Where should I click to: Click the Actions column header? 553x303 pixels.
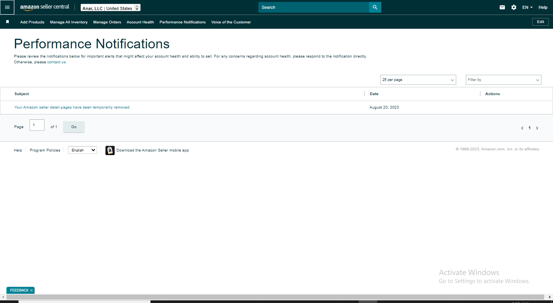(x=492, y=94)
